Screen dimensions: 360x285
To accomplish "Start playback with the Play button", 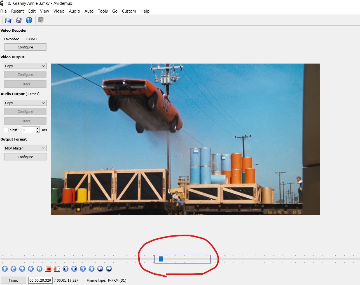I will (5, 269).
